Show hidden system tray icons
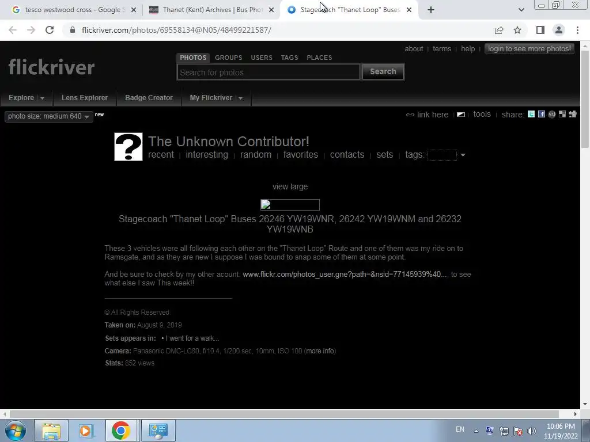The height and width of the screenshot is (442, 590). pyautogui.click(x=476, y=431)
